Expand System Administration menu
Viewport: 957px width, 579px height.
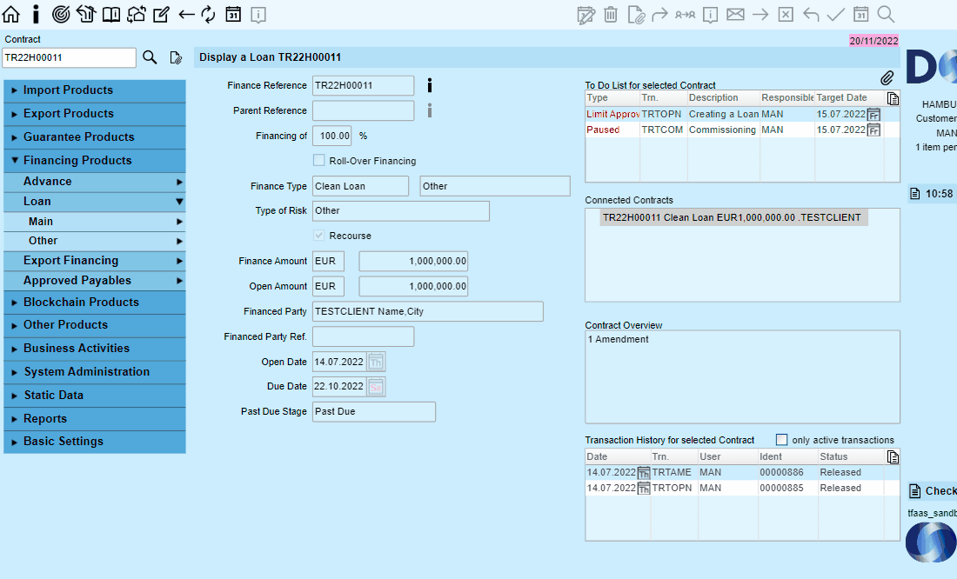[x=95, y=372]
